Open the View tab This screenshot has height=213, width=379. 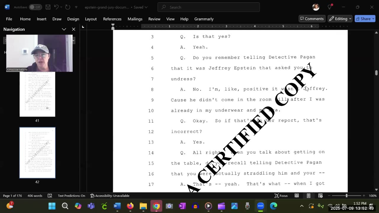coord(170,19)
